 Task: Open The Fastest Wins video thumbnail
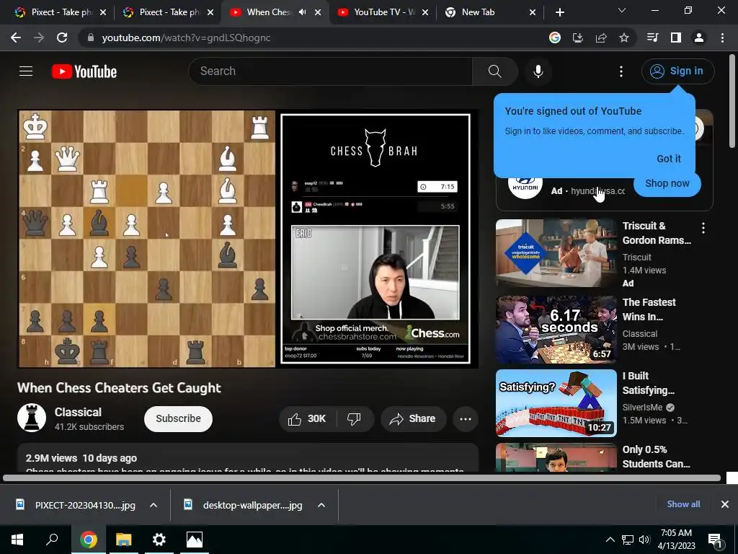tap(556, 330)
